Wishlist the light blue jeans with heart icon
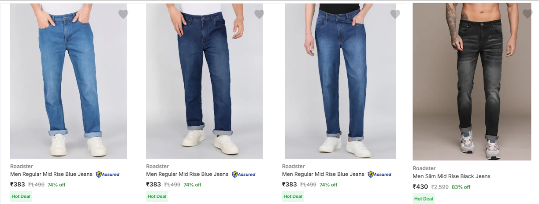The width and height of the screenshot is (539, 204). [123, 15]
